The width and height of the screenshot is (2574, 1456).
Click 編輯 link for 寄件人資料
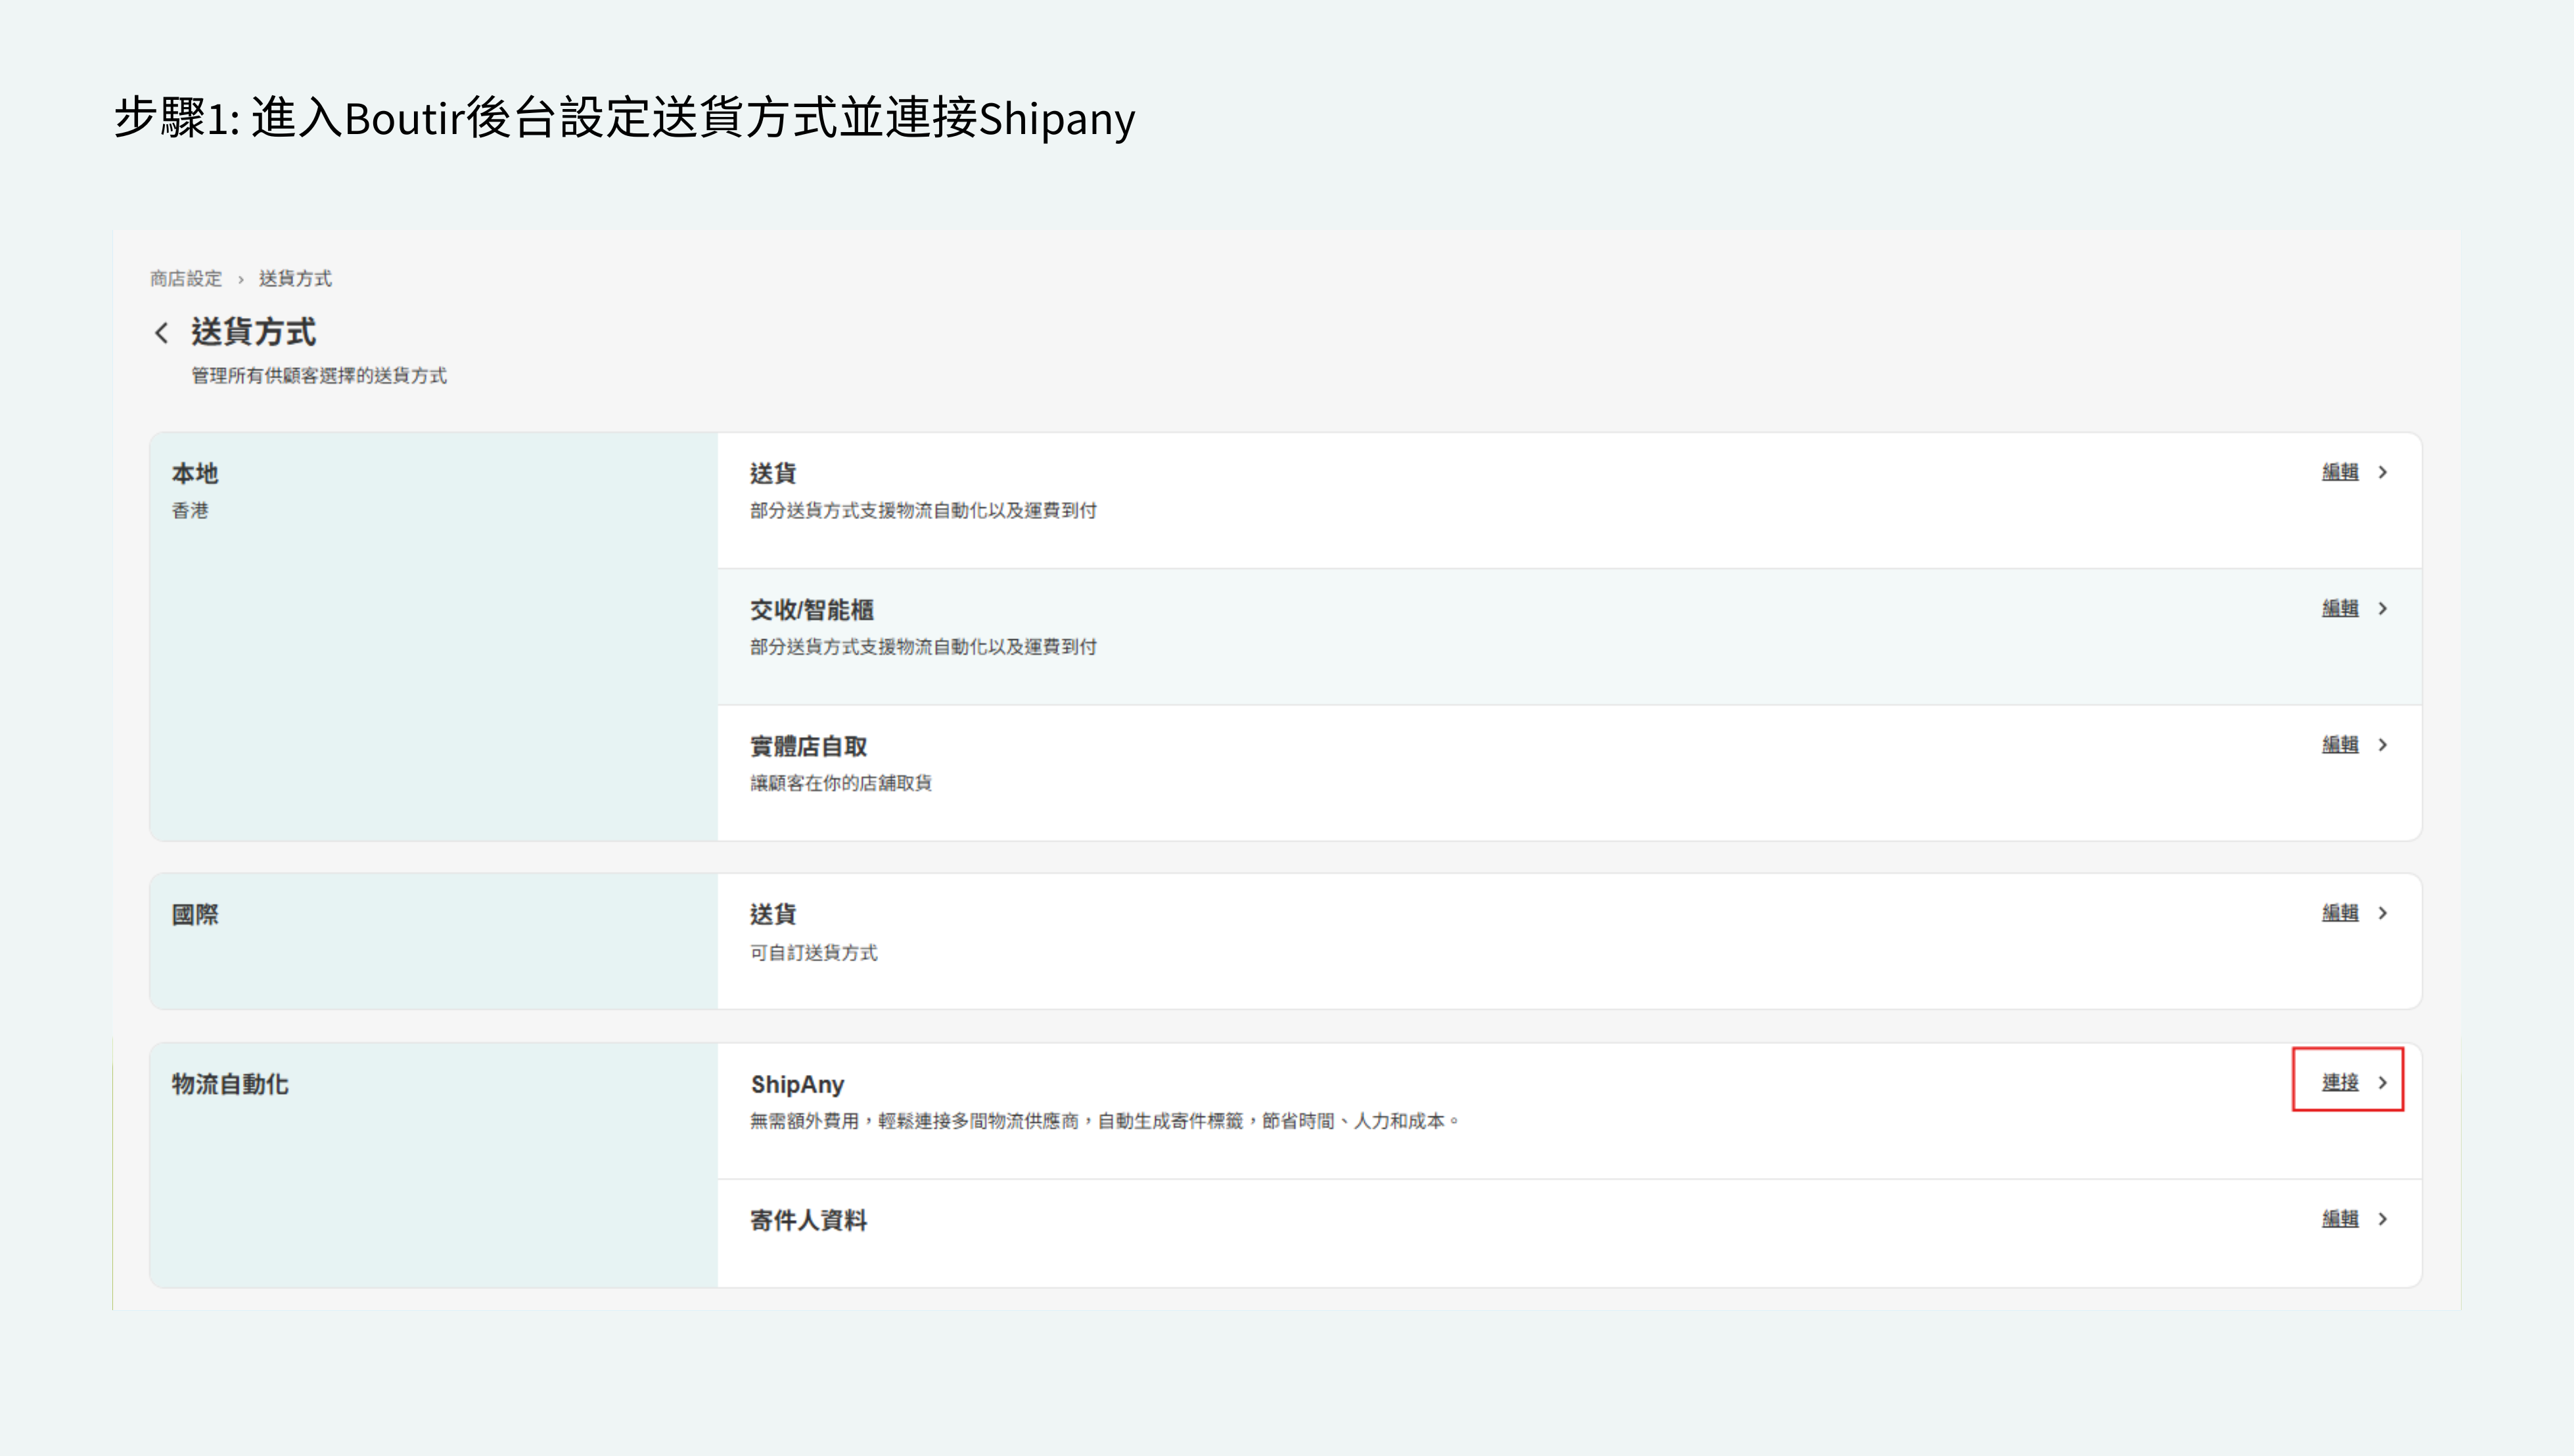(x=2339, y=1218)
